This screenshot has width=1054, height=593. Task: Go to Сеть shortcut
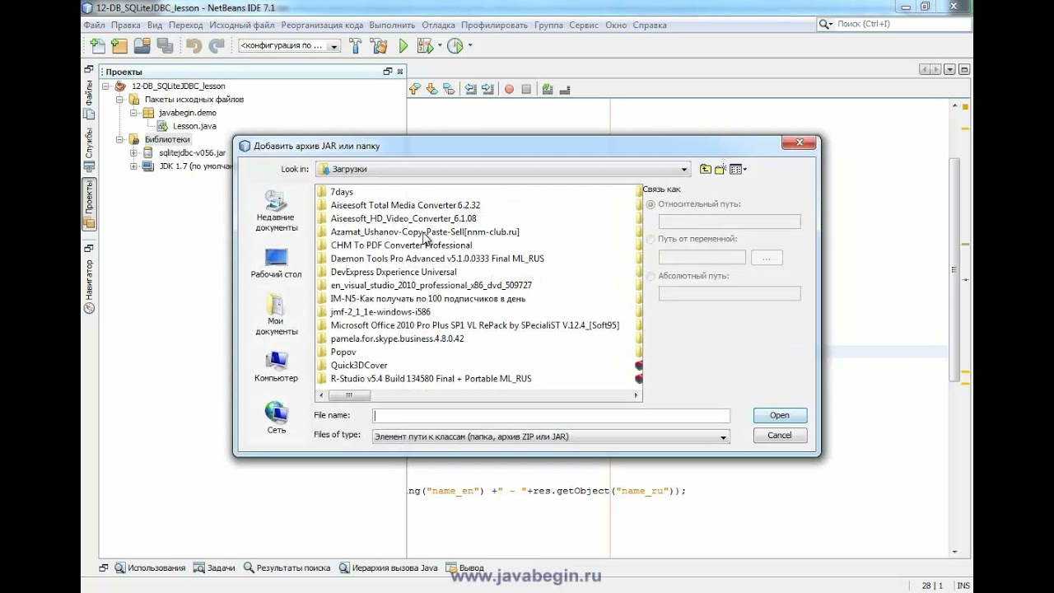[x=276, y=418]
